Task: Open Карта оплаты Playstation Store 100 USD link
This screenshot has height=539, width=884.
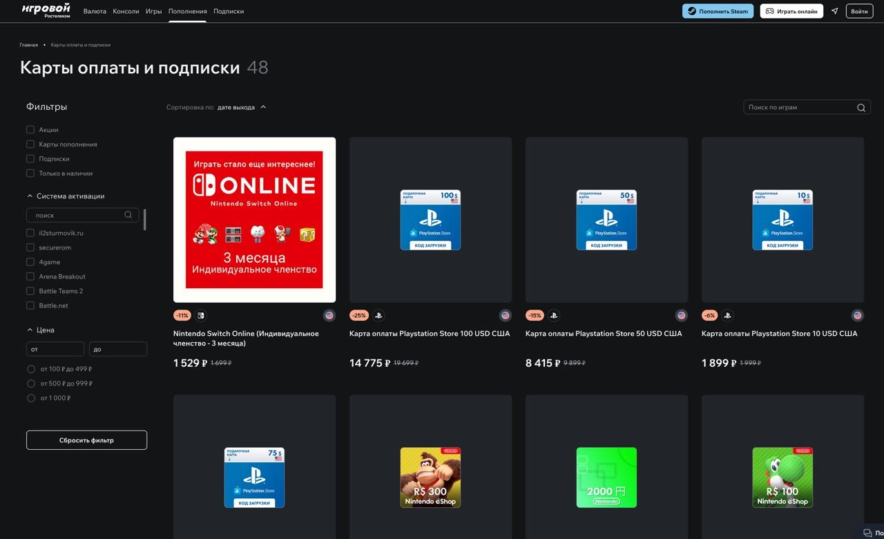Action: click(x=430, y=334)
